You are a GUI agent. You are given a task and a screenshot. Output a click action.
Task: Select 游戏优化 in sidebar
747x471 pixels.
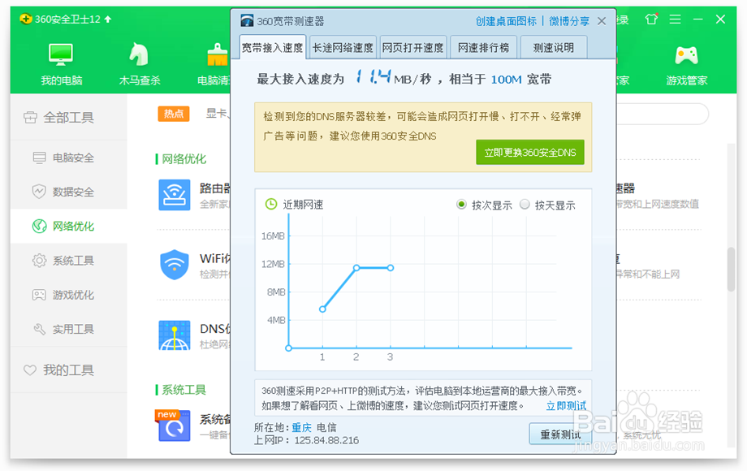click(68, 295)
